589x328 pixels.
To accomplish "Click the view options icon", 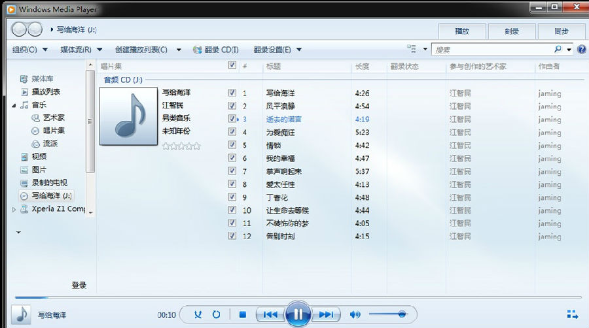I will (412, 49).
